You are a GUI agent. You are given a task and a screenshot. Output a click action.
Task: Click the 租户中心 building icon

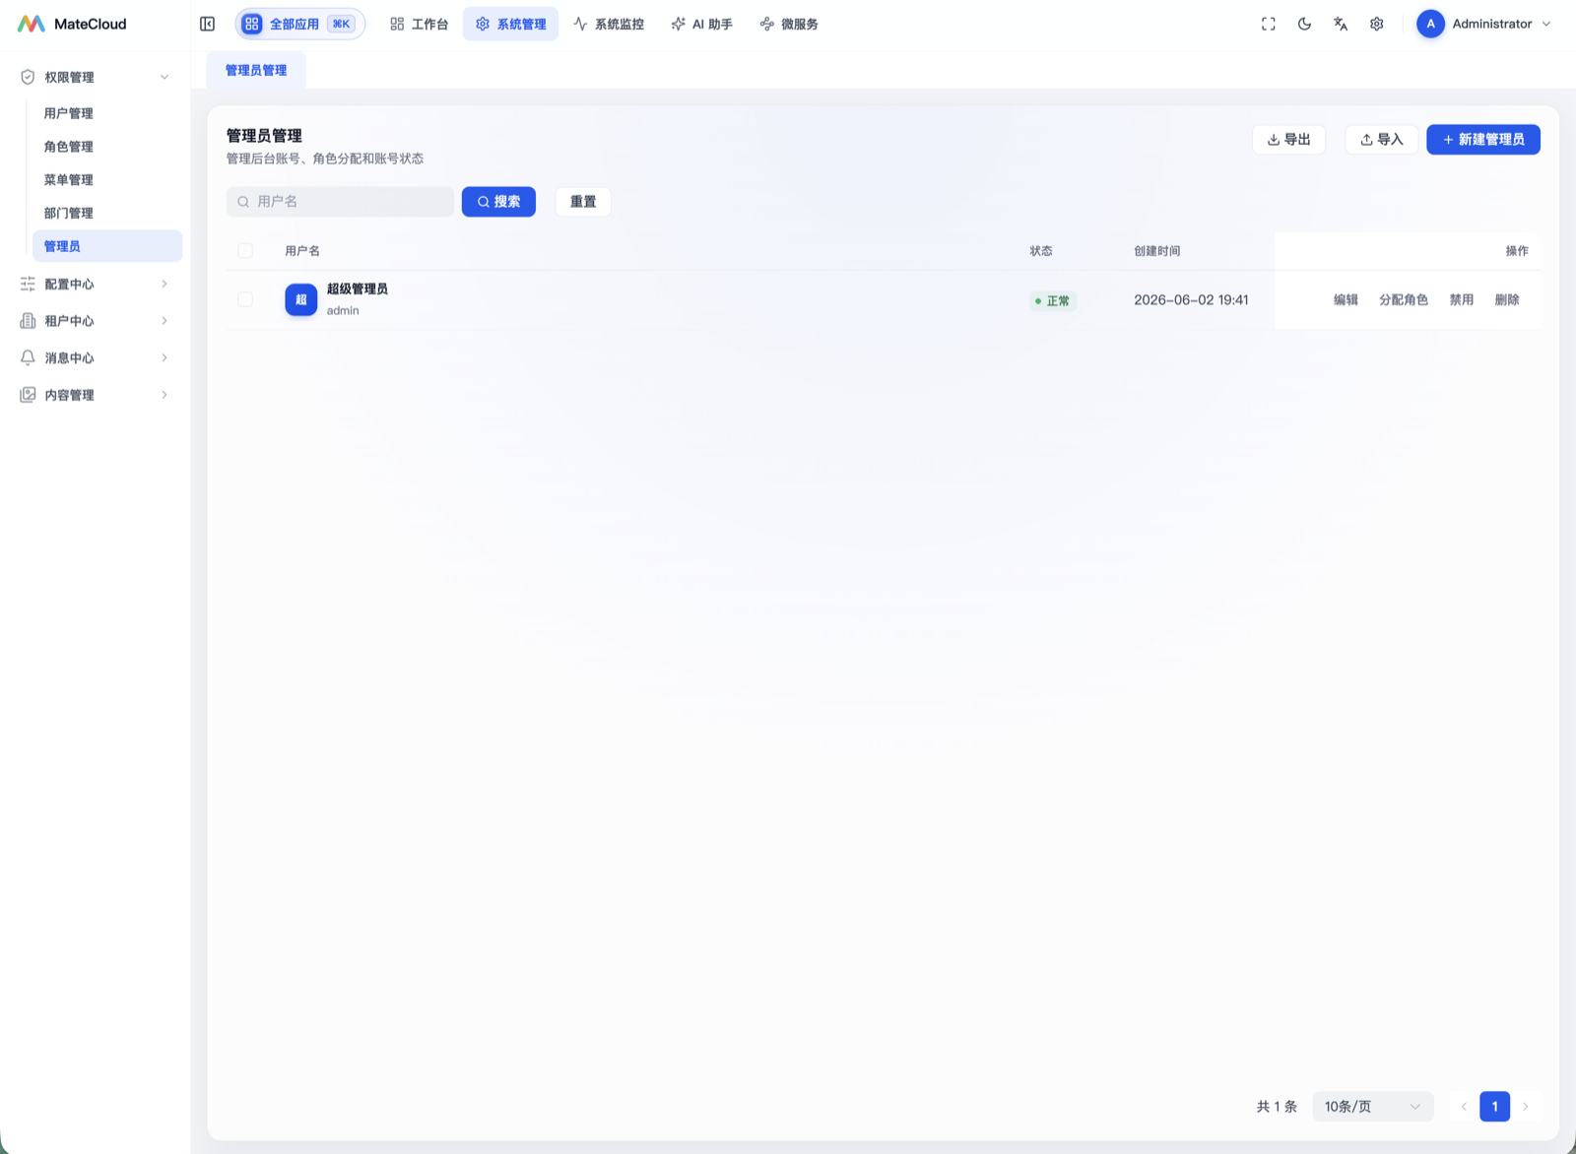pos(28,321)
